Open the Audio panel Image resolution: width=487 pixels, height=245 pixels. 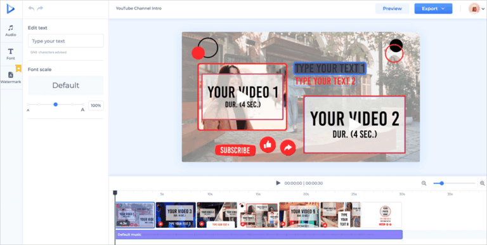pyautogui.click(x=11, y=30)
